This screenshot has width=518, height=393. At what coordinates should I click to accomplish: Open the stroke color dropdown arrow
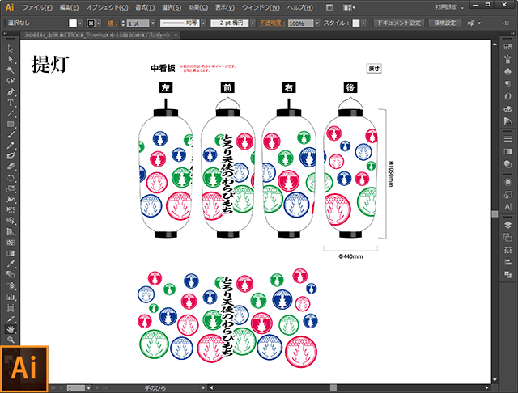coord(99,23)
